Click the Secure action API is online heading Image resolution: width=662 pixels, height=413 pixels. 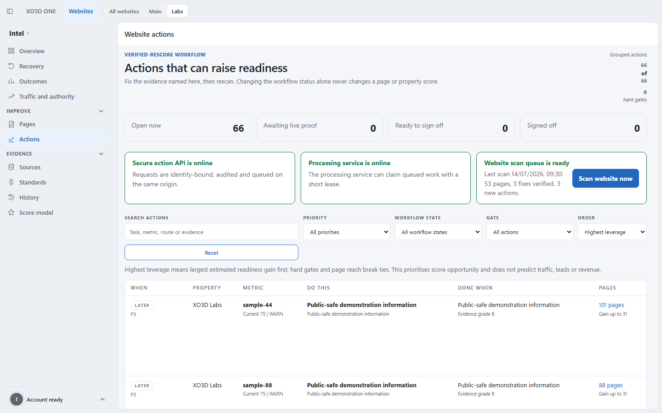[x=172, y=163]
